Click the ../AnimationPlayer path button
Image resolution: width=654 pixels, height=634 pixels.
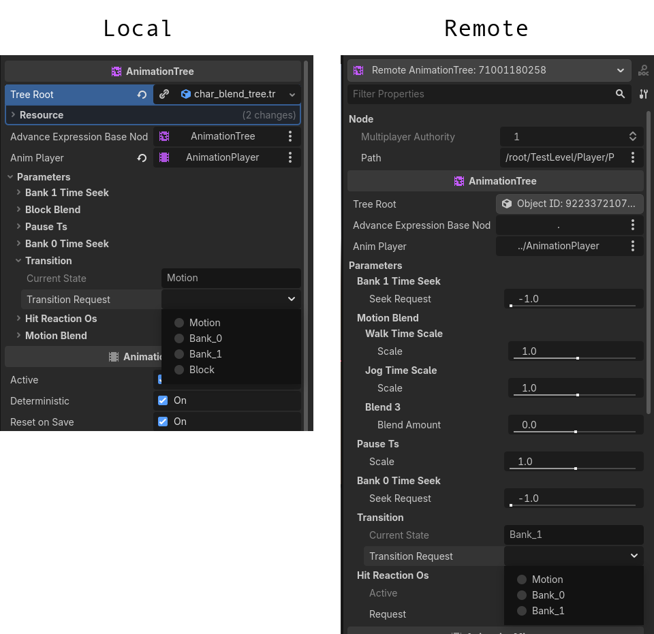pos(558,246)
